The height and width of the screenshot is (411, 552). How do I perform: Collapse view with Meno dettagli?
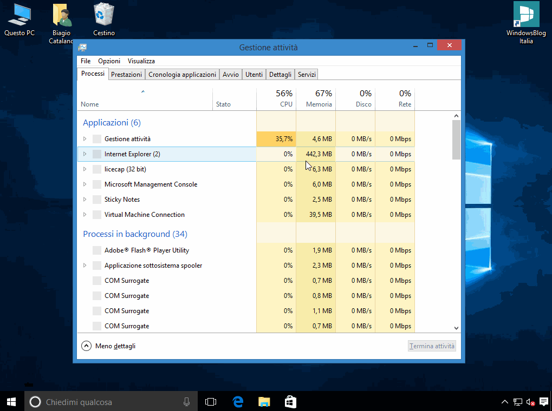point(108,346)
